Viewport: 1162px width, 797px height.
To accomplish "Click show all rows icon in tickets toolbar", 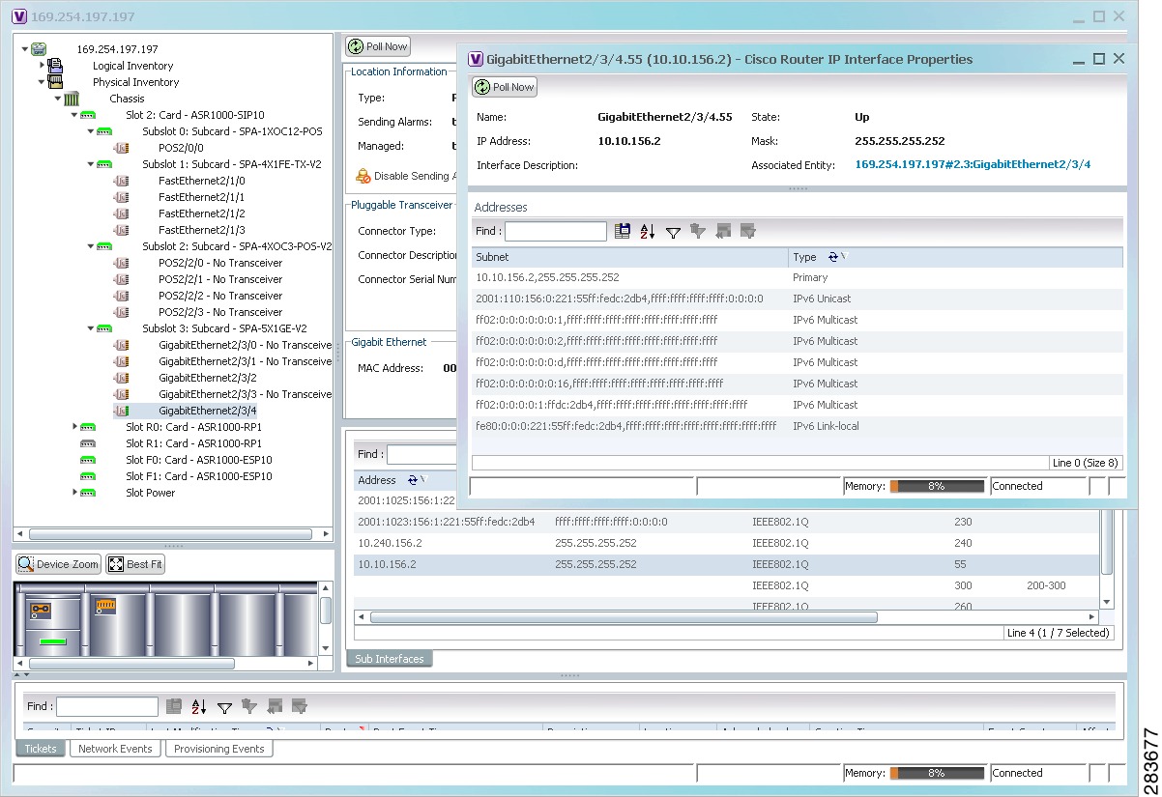I will pos(274,706).
